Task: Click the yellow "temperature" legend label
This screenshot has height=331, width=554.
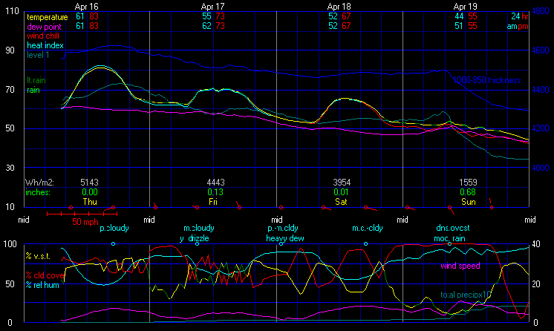Action: tap(48, 17)
